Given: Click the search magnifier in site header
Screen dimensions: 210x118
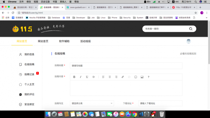Looking at the screenshot, I should (x=191, y=29).
